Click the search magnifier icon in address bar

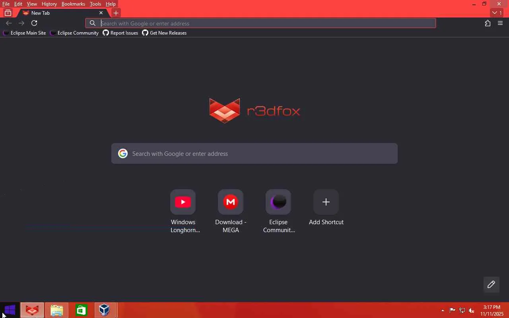(93, 23)
